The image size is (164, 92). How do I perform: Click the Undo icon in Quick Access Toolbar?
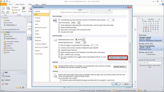point(7,1)
